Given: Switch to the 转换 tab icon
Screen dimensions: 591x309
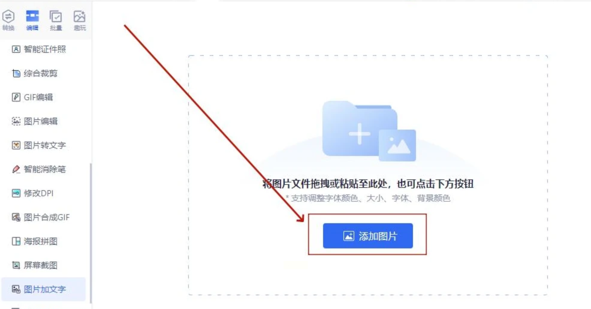Looking at the screenshot, I should coord(8,16).
